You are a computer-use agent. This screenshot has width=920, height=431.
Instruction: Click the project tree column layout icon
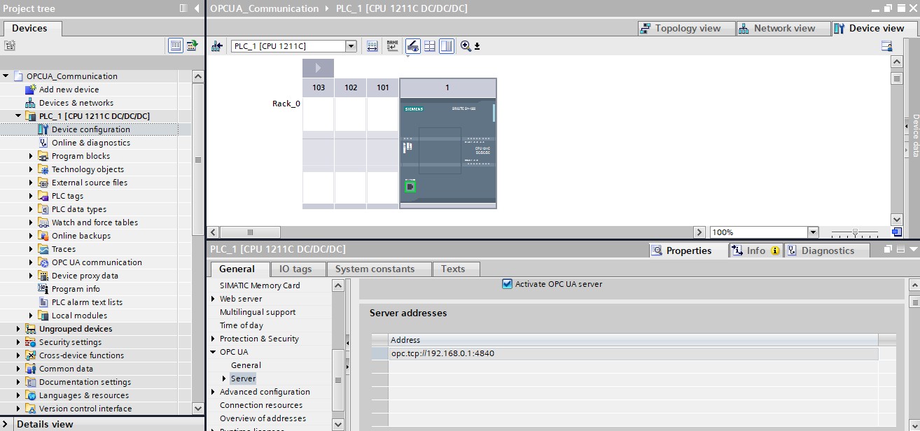[183, 8]
